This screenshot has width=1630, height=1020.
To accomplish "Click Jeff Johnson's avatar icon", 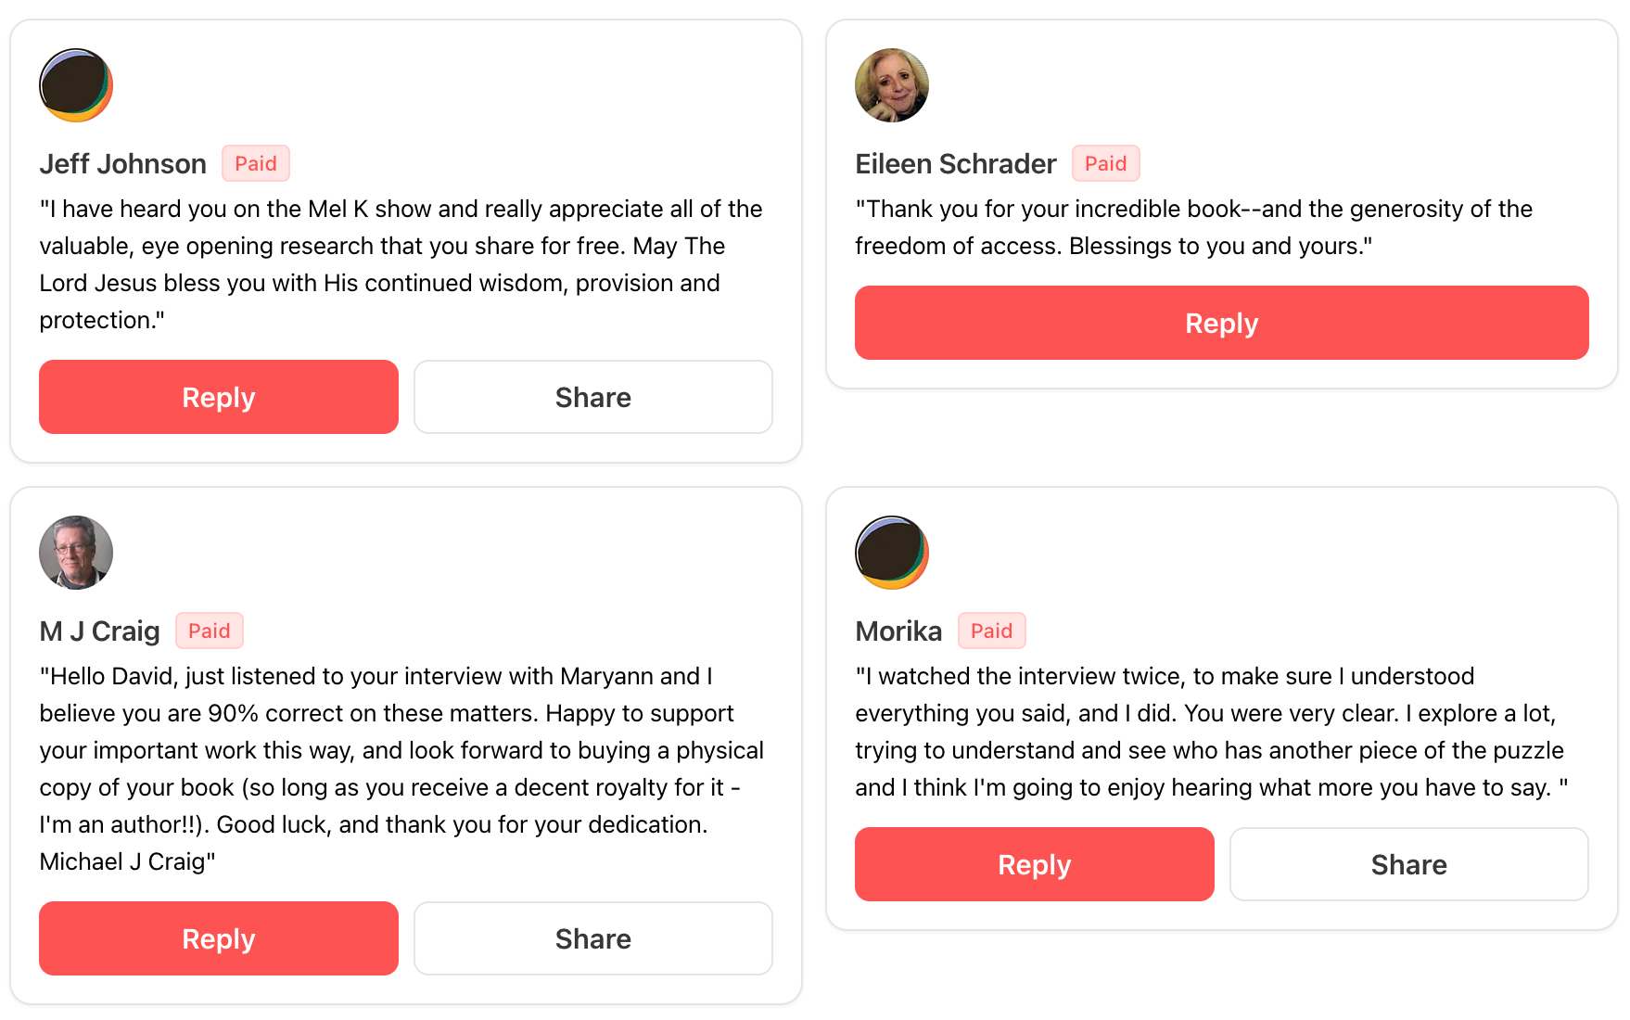I will click(x=76, y=85).
